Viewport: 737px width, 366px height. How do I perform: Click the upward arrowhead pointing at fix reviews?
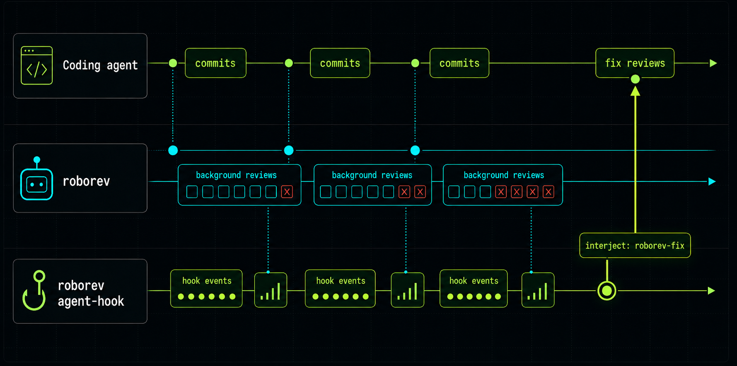pyautogui.click(x=635, y=91)
